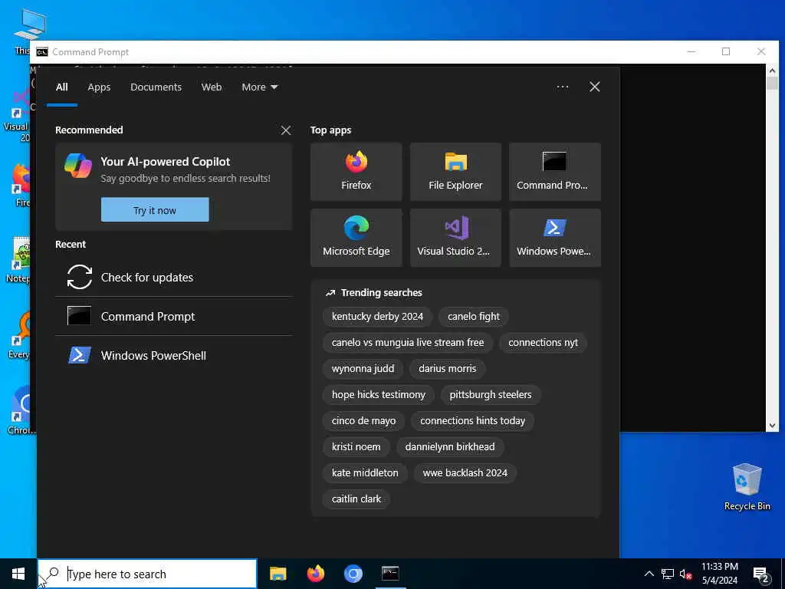Show hidden system tray icons
This screenshot has height=589, width=785.
click(649, 574)
